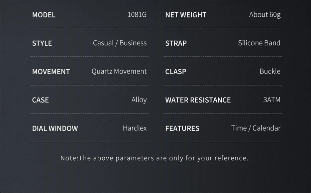The image size is (311, 193).
Task: Select the Buckle value
Action: click(x=270, y=71)
